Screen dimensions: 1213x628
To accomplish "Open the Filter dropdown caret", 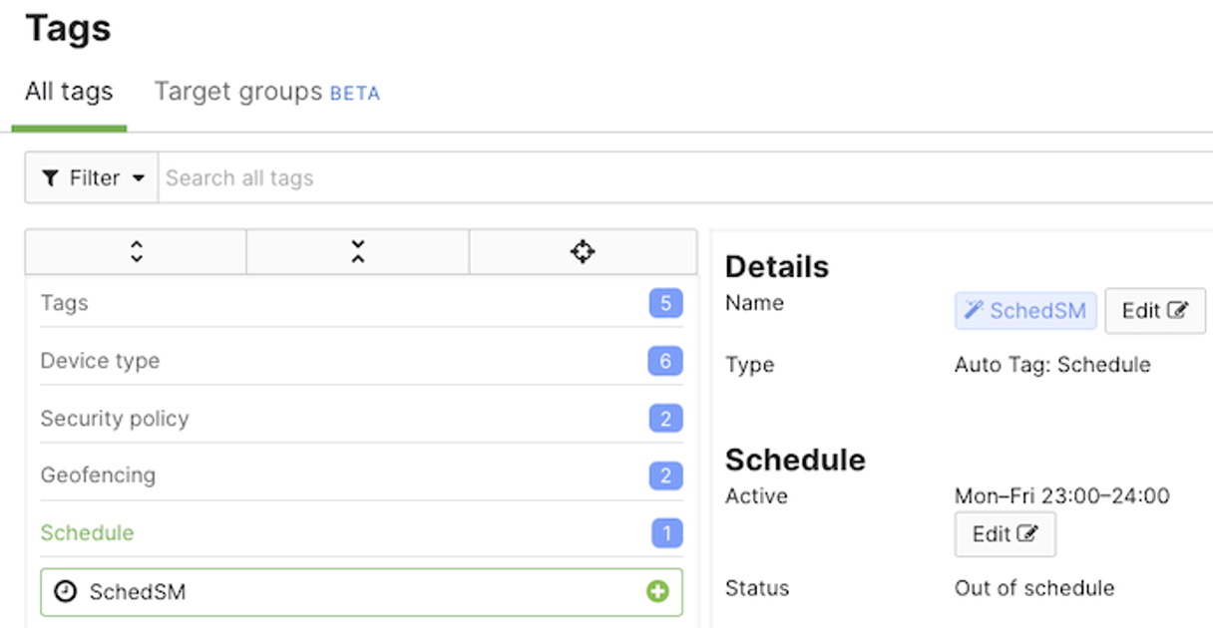I will (138, 178).
